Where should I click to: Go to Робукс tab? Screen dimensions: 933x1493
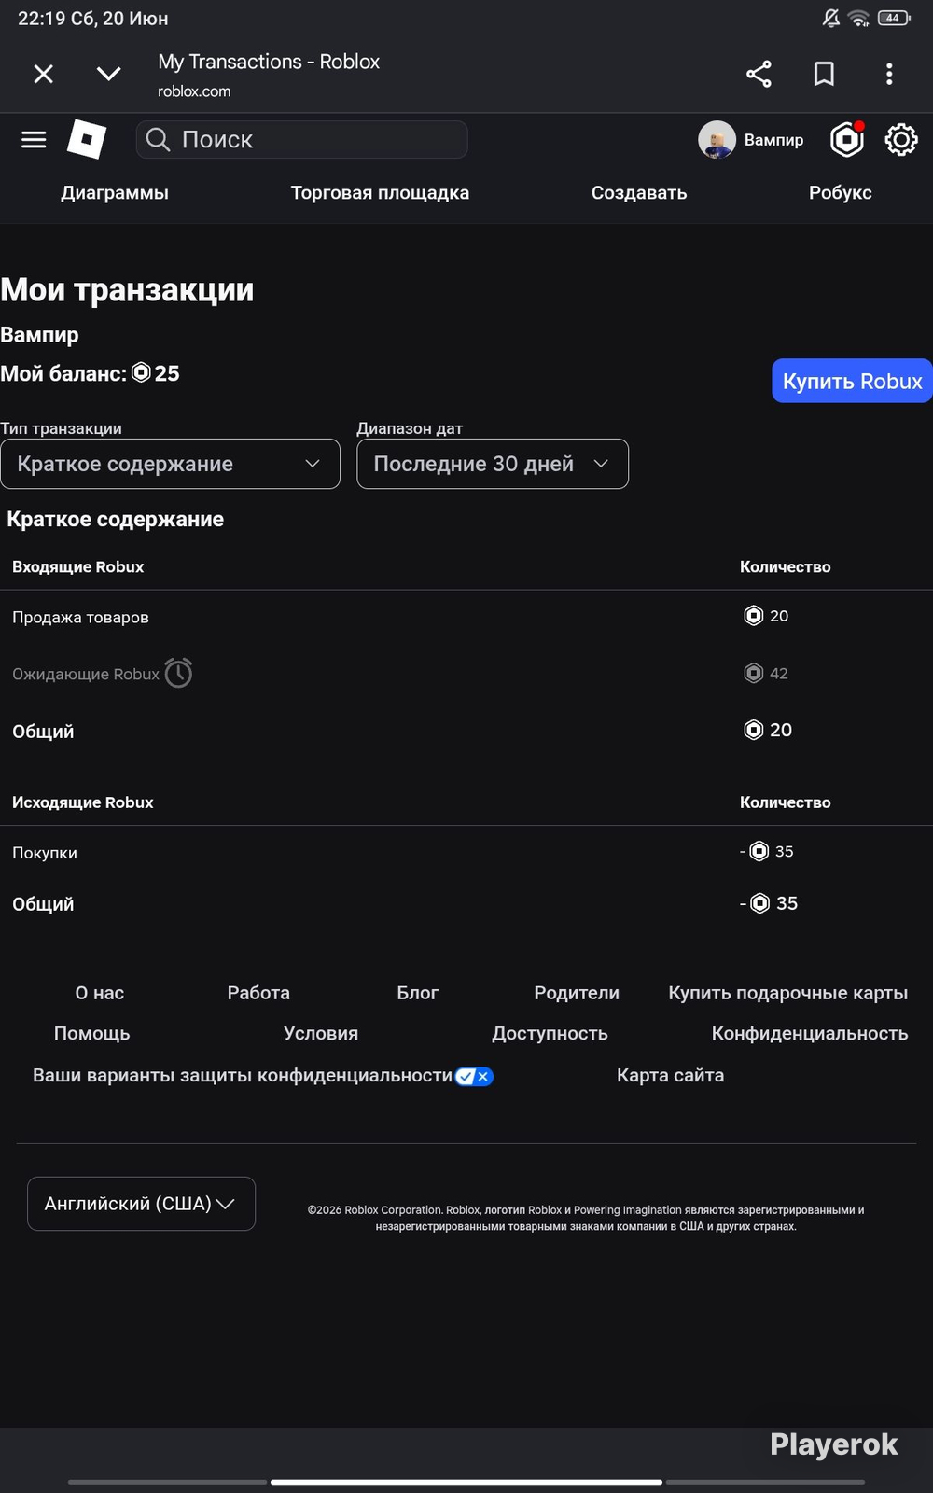840,193
